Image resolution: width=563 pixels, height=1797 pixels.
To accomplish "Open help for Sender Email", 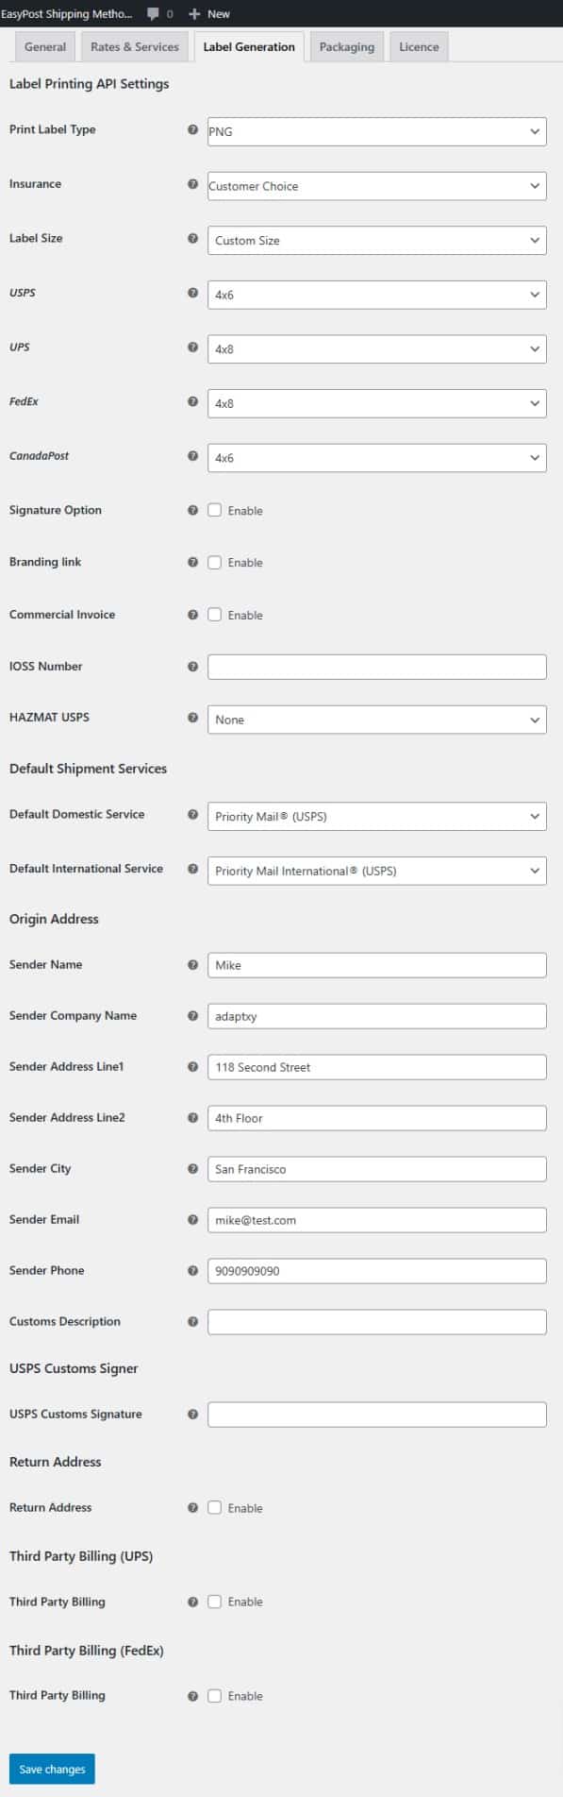I will click(192, 1219).
